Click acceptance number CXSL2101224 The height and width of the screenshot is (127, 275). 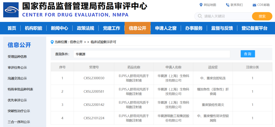94,118
